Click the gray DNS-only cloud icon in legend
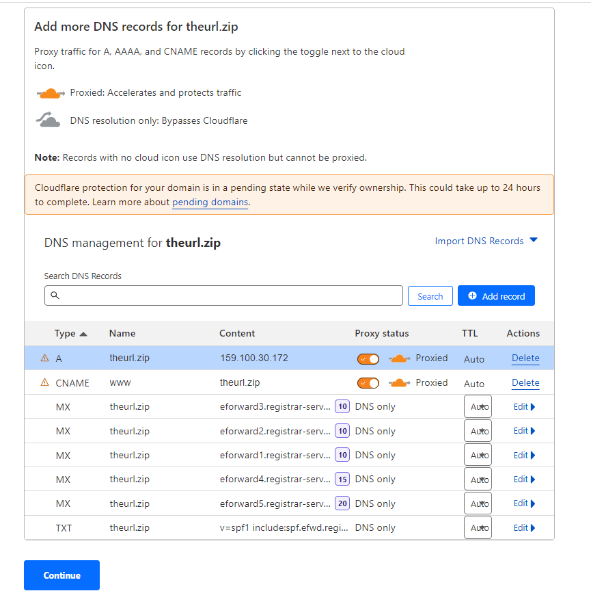Screen dimensions: 591x604 (x=48, y=120)
